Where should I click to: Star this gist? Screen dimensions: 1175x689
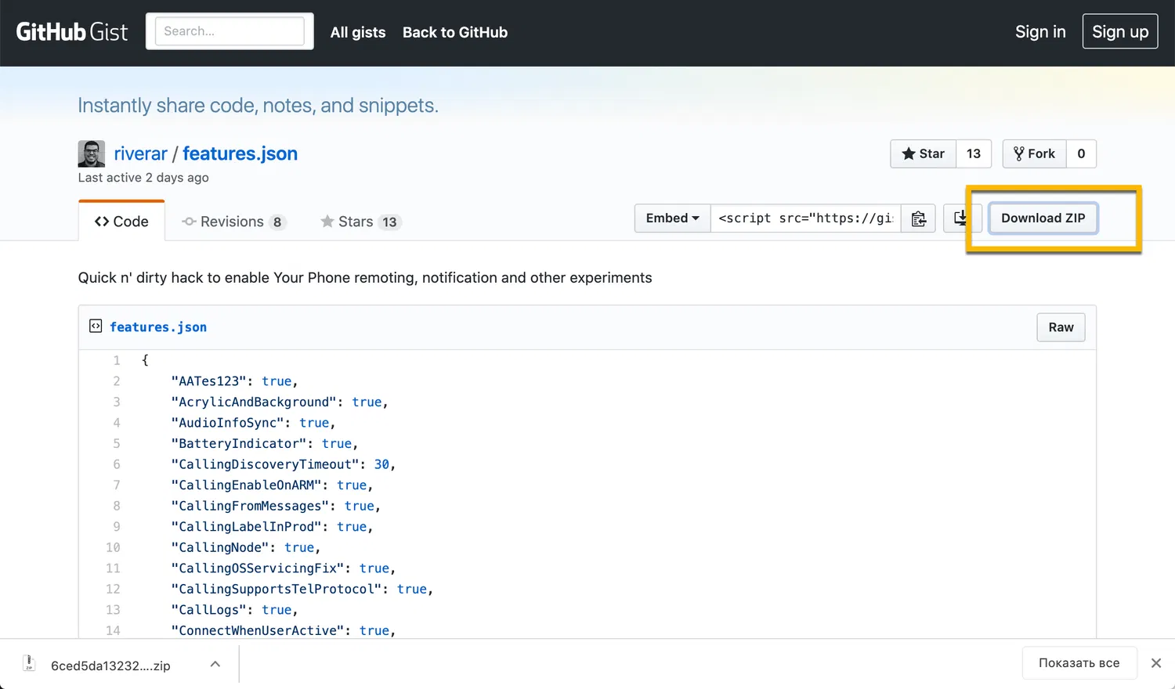pos(924,153)
